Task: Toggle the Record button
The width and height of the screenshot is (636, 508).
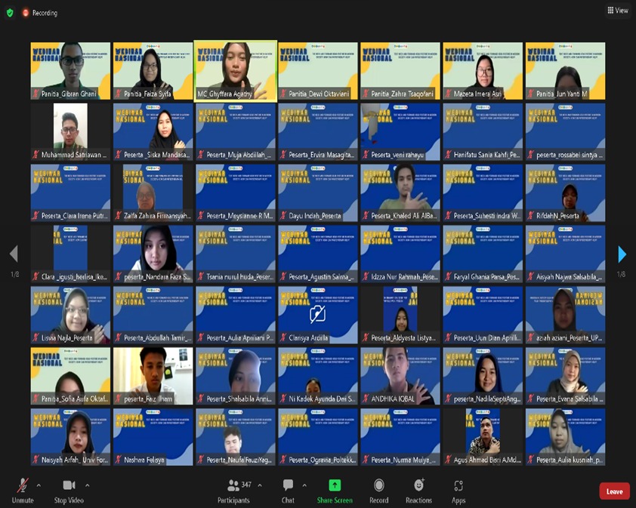Action: (x=379, y=490)
